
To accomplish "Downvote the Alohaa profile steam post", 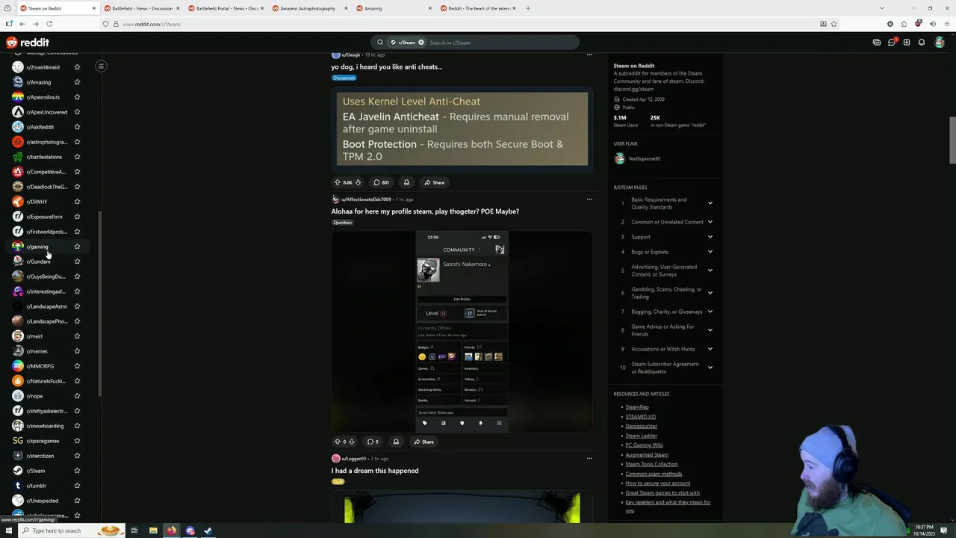I will 352,442.
